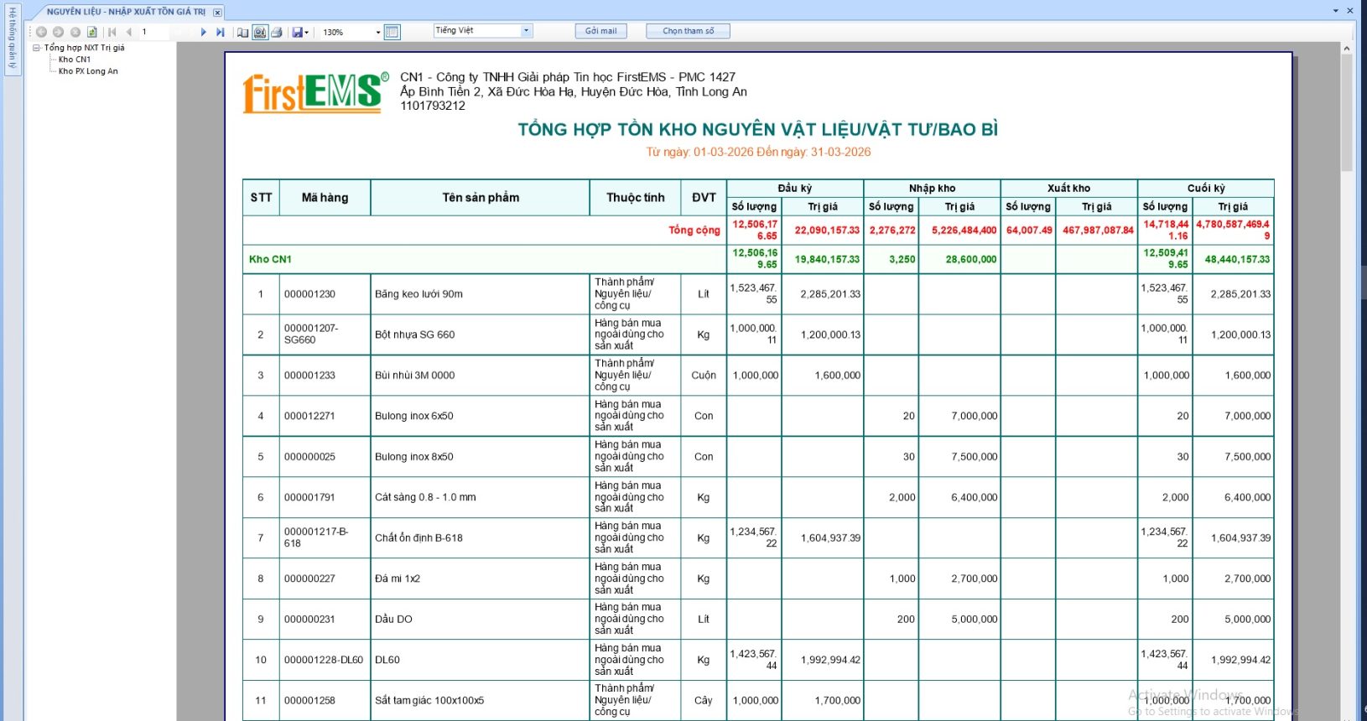Jump to the last report page

click(220, 32)
